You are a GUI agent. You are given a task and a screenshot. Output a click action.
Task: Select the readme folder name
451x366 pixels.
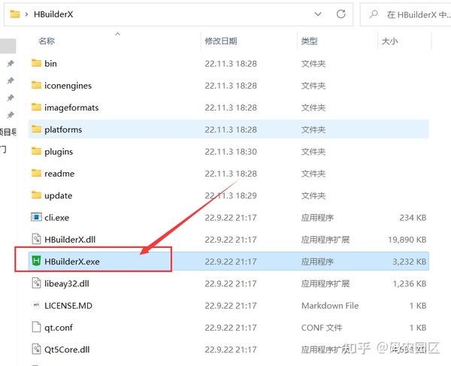59,174
